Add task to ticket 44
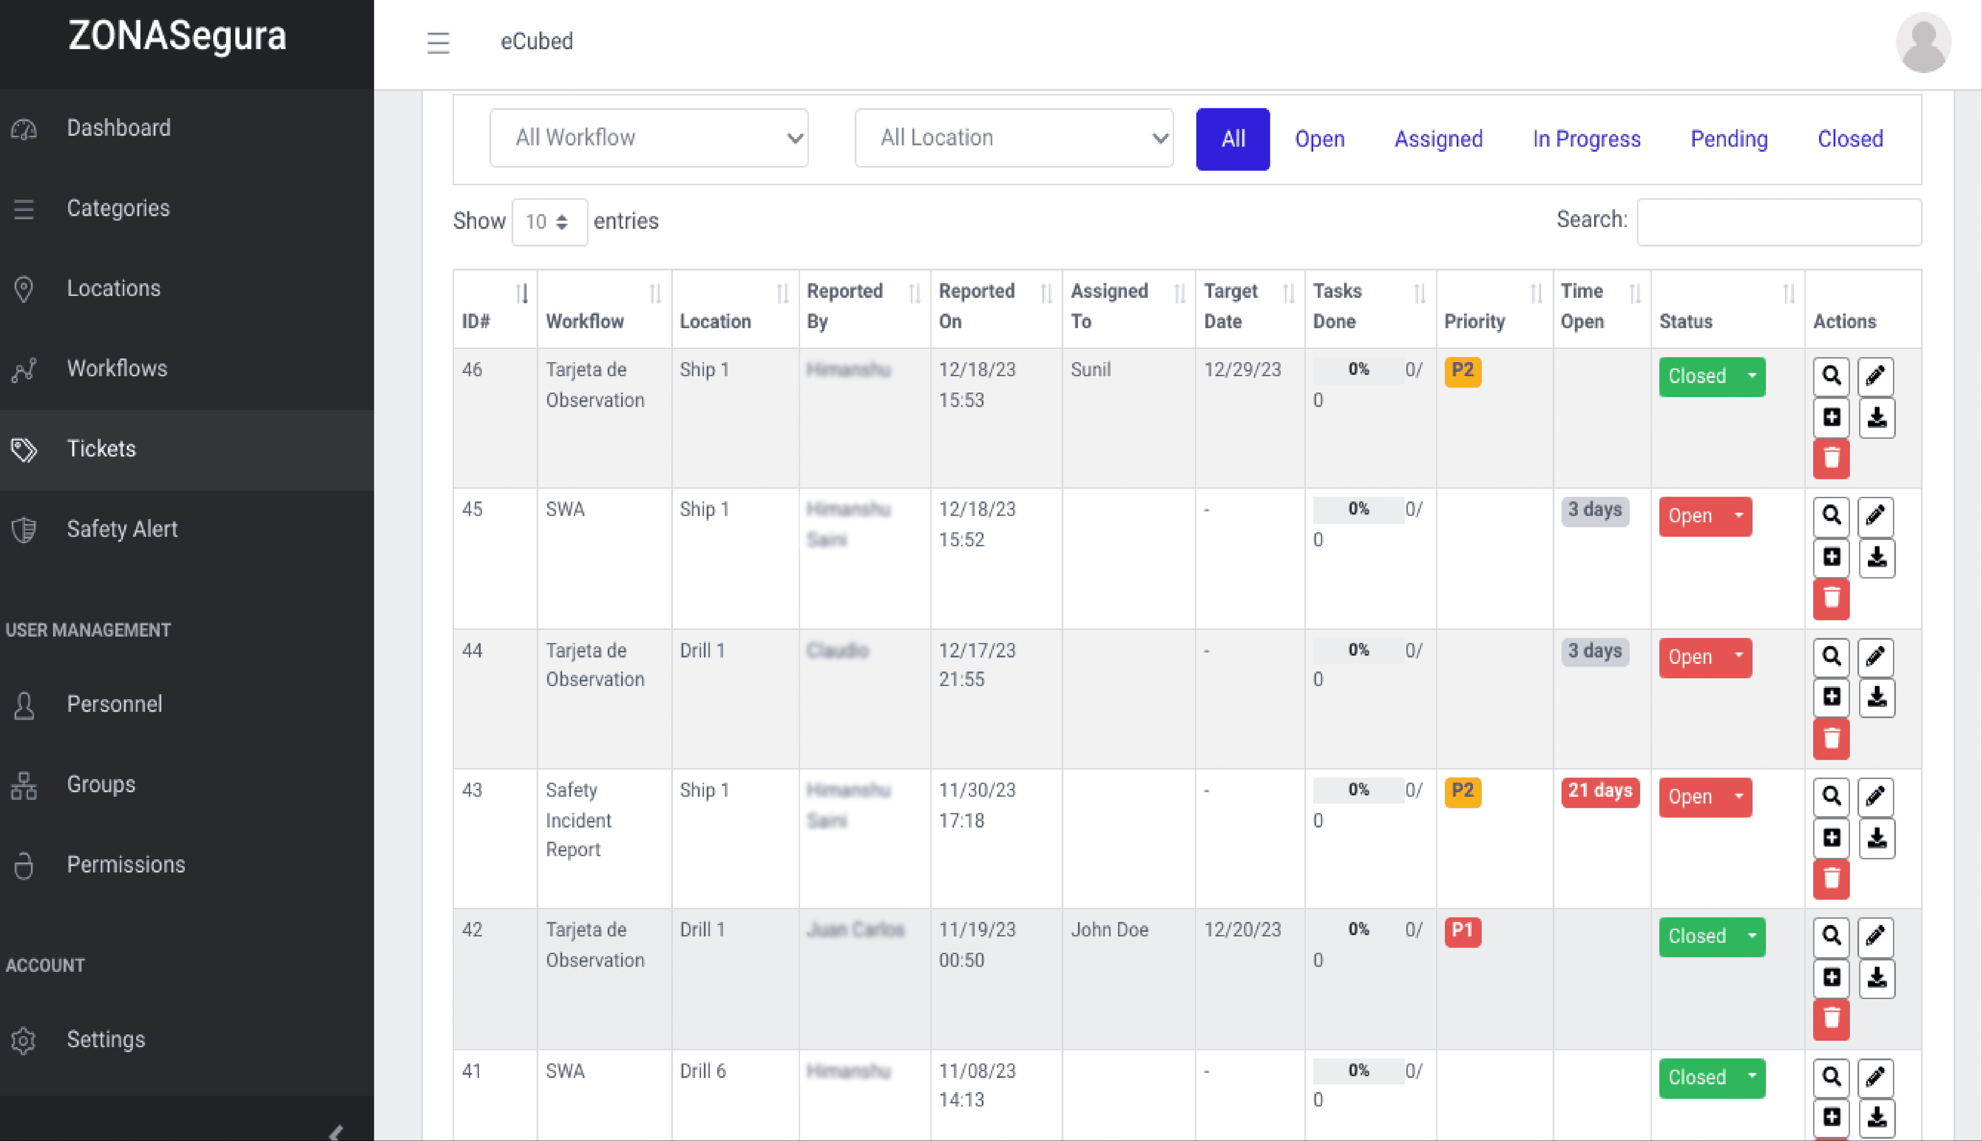This screenshot has height=1141, width=1982. click(1831, 698)
